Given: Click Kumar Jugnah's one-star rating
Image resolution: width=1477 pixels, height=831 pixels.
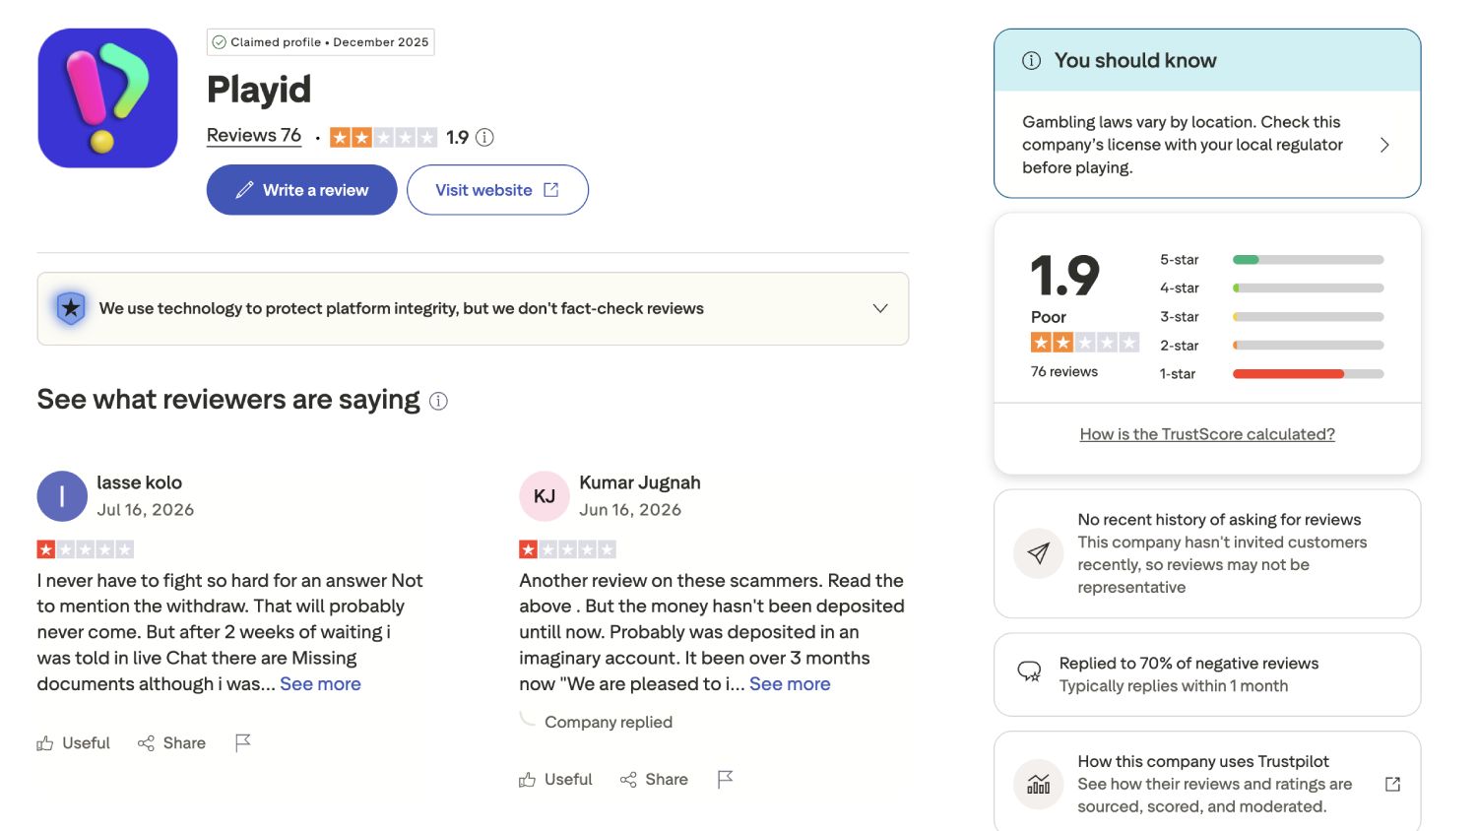Looking at the screenshot, I should pyautogui.click(x=567, y=549).
